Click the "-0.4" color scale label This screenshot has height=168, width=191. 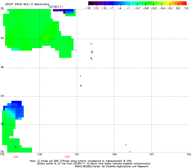click(162, 8)
